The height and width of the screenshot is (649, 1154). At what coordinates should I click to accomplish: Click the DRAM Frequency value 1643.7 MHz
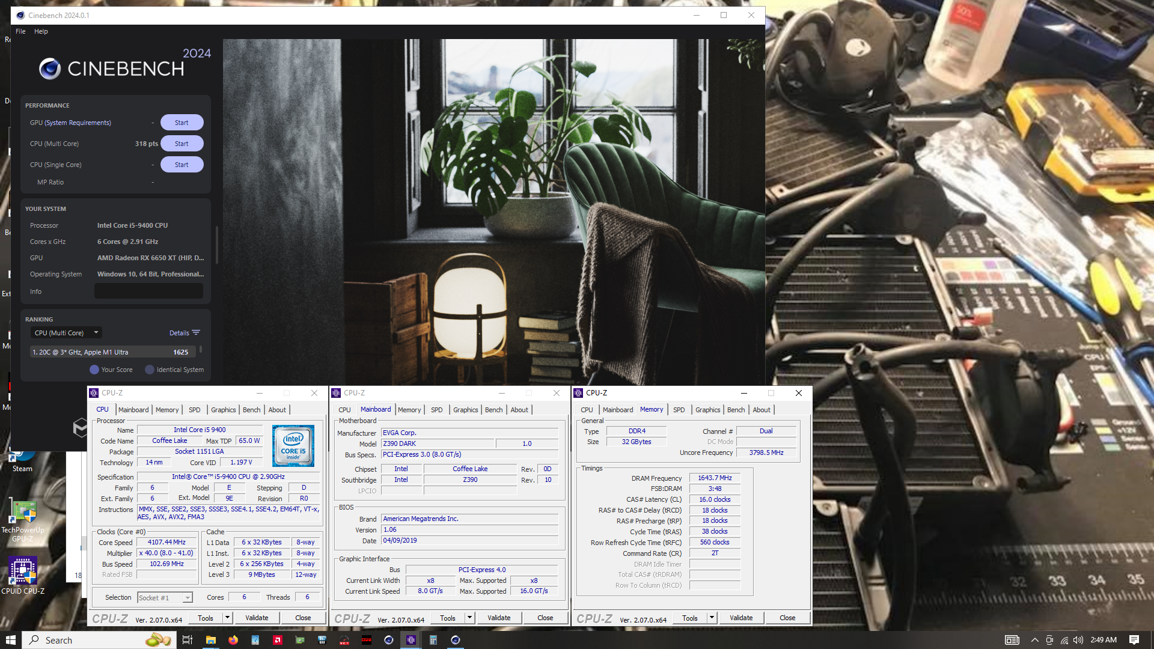(x=715, y=478)
